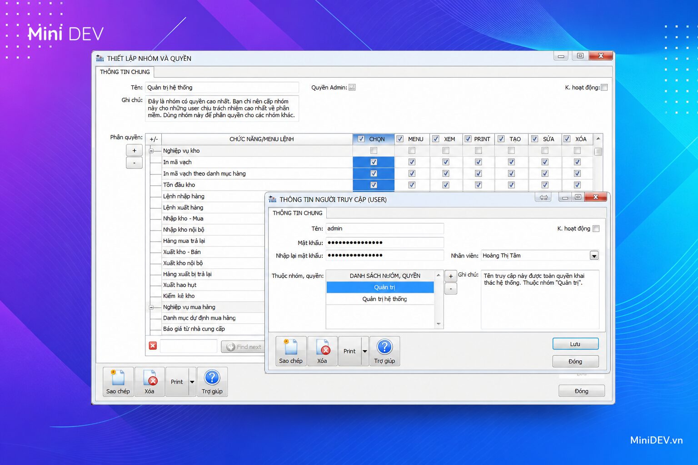This screenshot has height=465, width=698.
Task: Click CHỨC NĂNG/MENU LỆNH column header
Action: pos(257,139)
